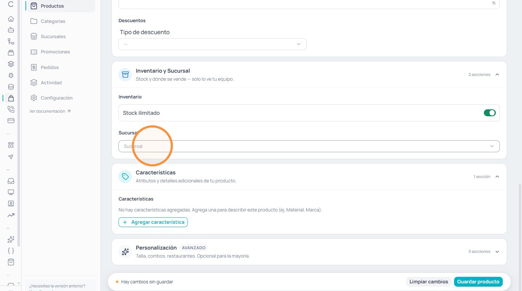Screen dimensions: 522x291
Task: Open the Tipo de descuento dropdown
Action: click(x=213, y=44)
